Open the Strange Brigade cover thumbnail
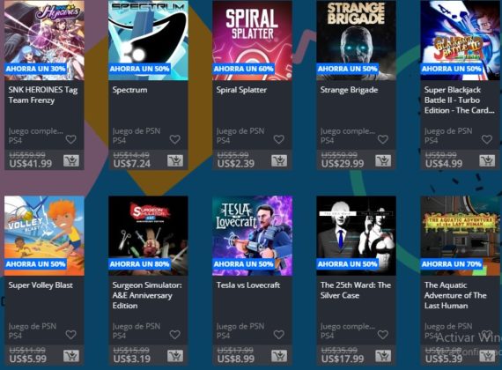This screenshot has width=502, height=370. [x=356, y=41]
